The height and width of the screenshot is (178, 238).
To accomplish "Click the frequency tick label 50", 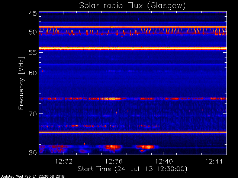I will 33,32.
